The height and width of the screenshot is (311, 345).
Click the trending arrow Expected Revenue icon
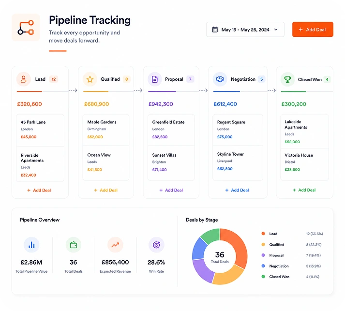pyautogui.click(x=115, y=245)
